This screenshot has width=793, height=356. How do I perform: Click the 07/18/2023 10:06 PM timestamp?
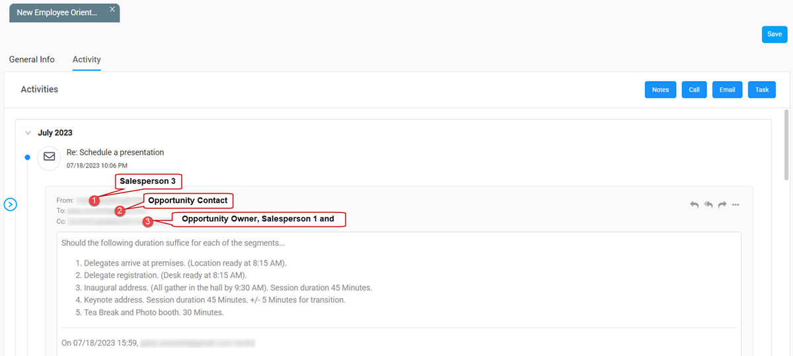coord(97,165)
